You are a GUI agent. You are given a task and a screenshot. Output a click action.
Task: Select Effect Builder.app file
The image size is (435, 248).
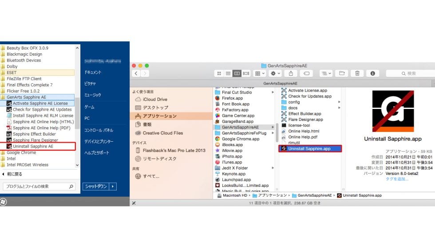pyautogui.click(x=304, y=114)
